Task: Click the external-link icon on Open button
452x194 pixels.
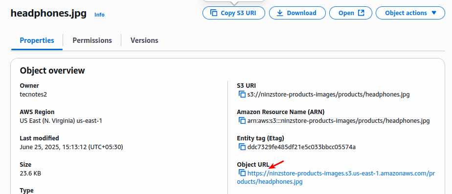Action: tap(361, 13)
